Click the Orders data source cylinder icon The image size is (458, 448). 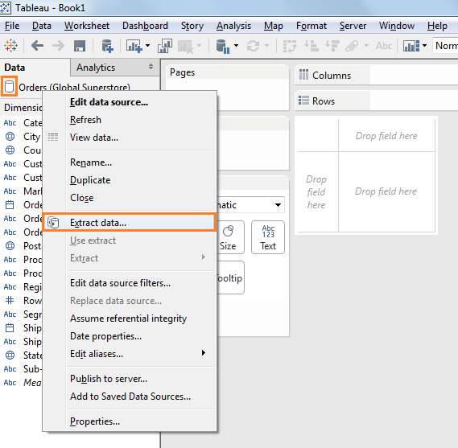point(10,86)
